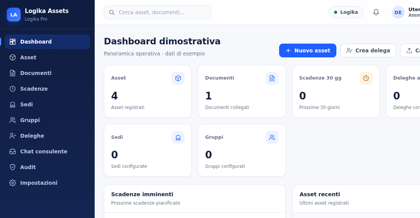Click the Sedi building icon in sidebar
Image resolution: width=420 pixels, height=218 pixels.
point(13,104)
